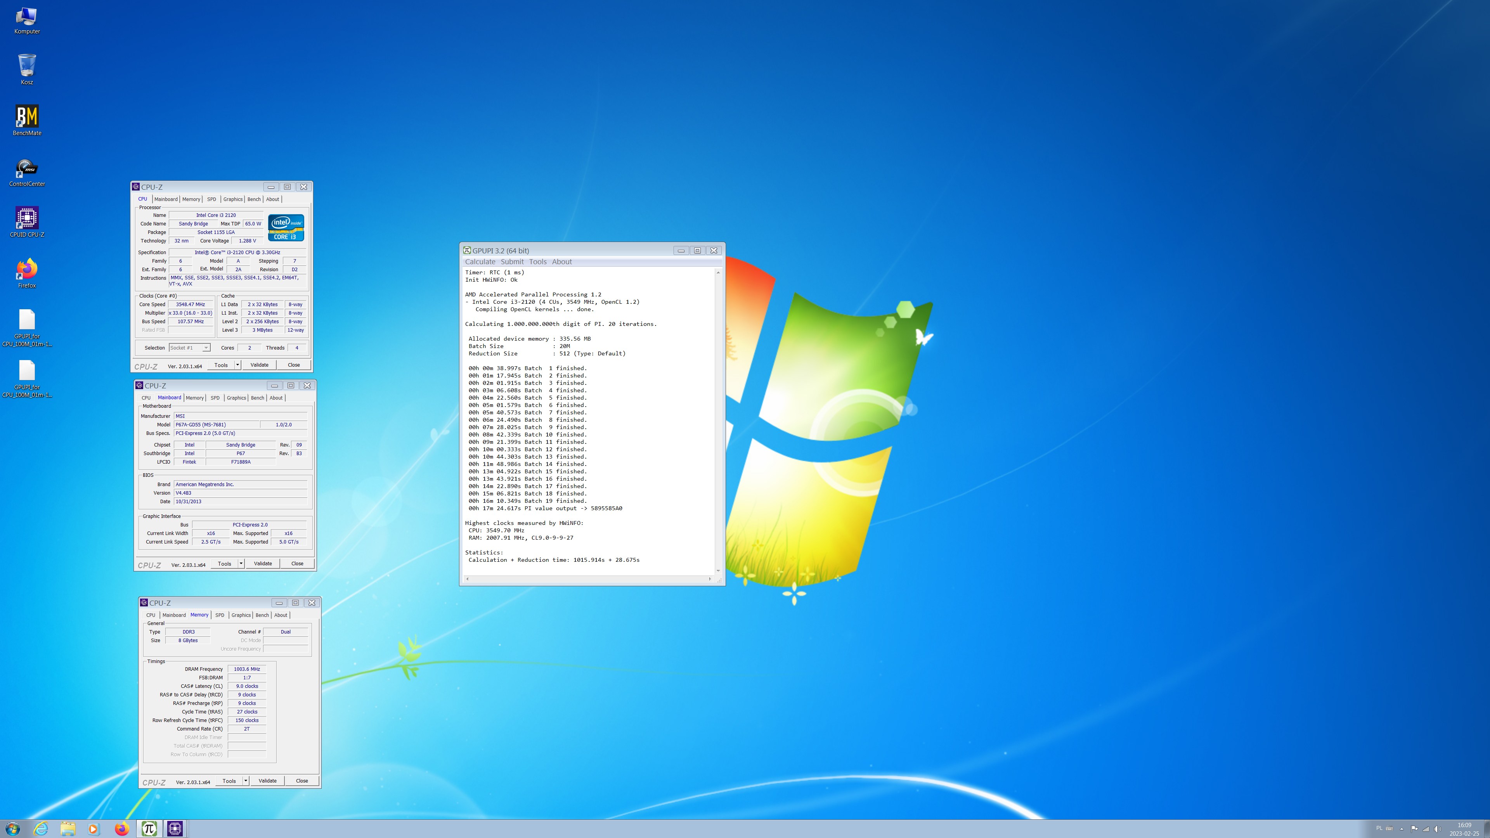Click Tools button in the CPU tab window
This screenshot has width=1490, height=838.
(221, 365)
